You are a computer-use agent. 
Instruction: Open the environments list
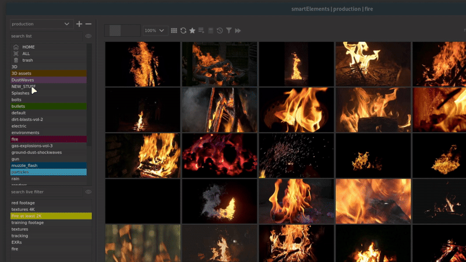point(48,133)
